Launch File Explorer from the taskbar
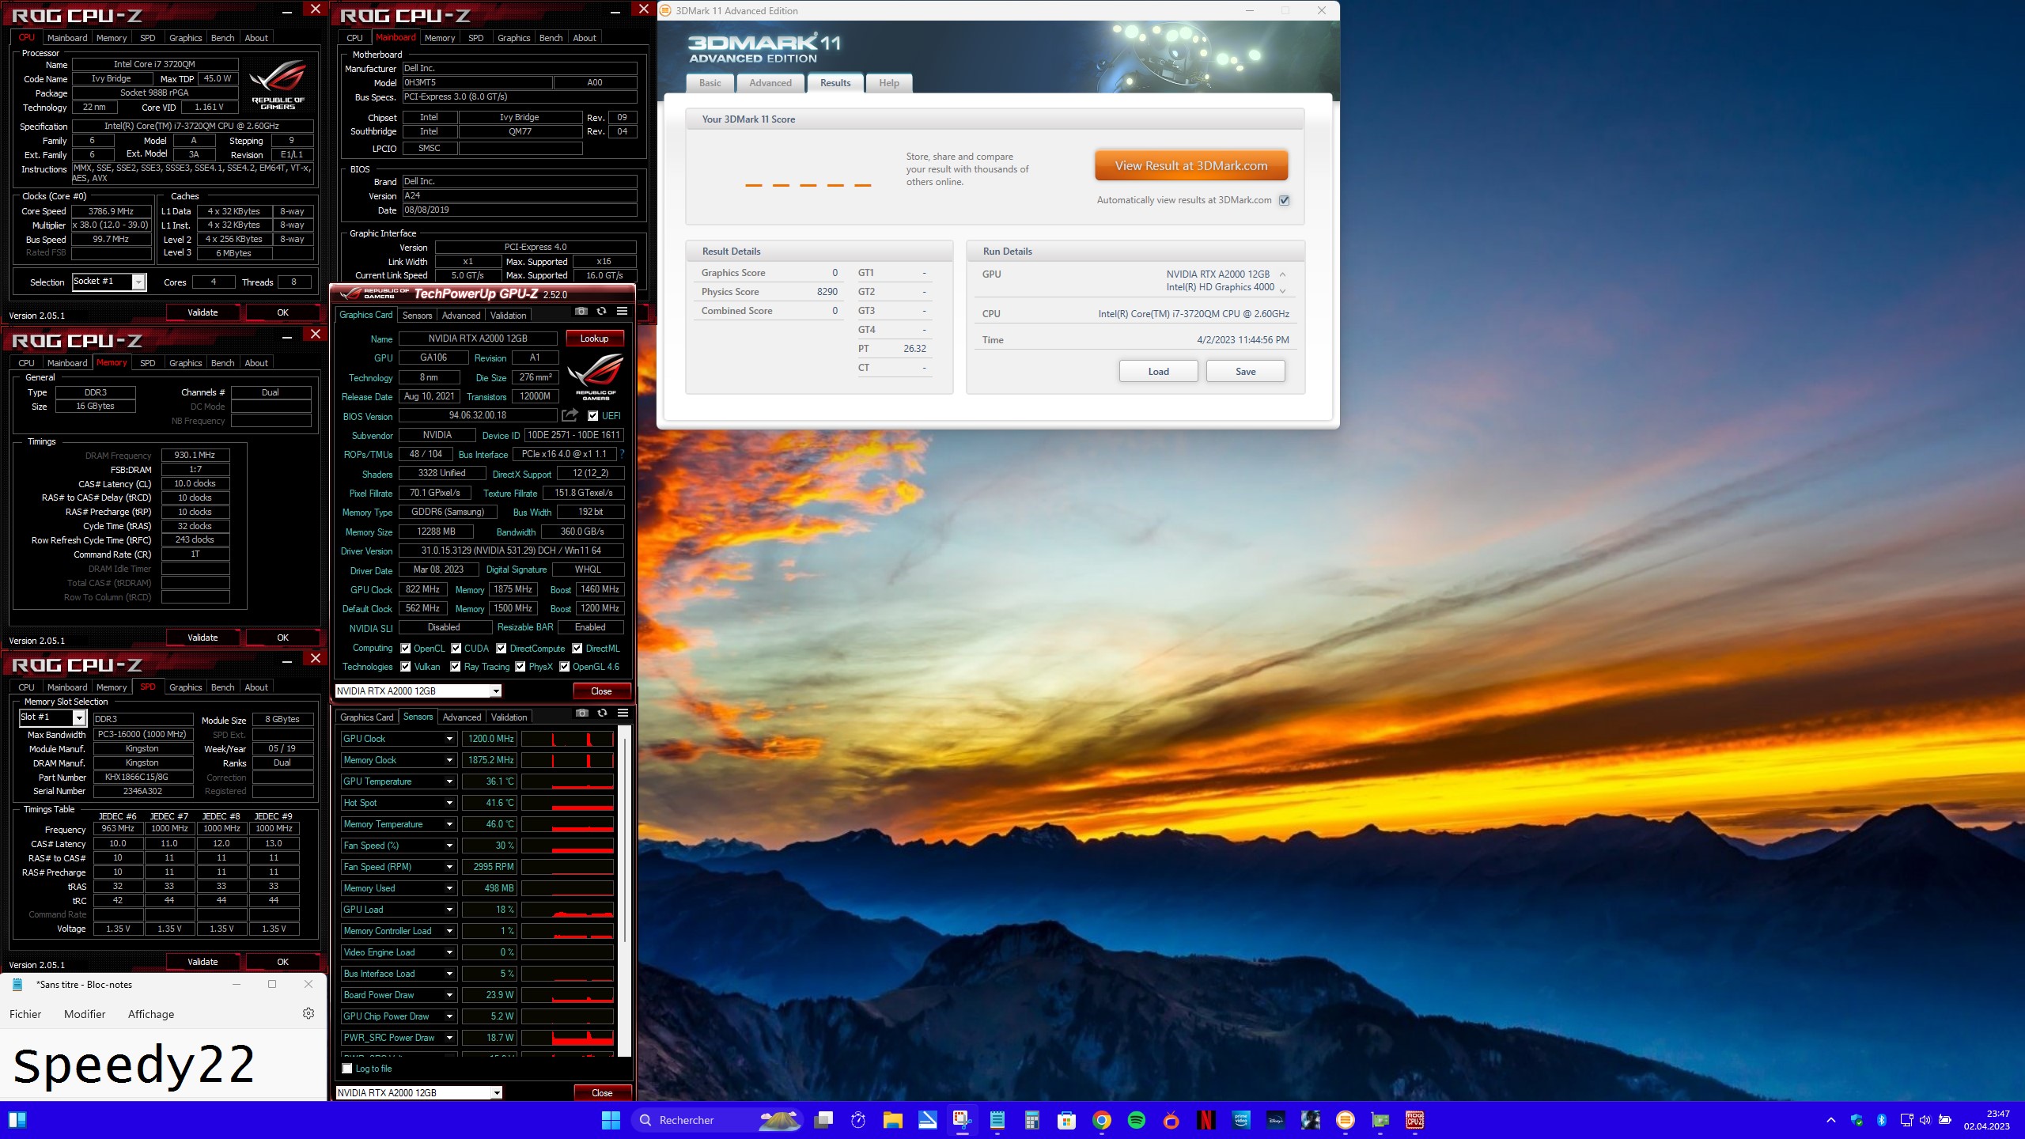2025x1139 pixels. pos(893,1120)
